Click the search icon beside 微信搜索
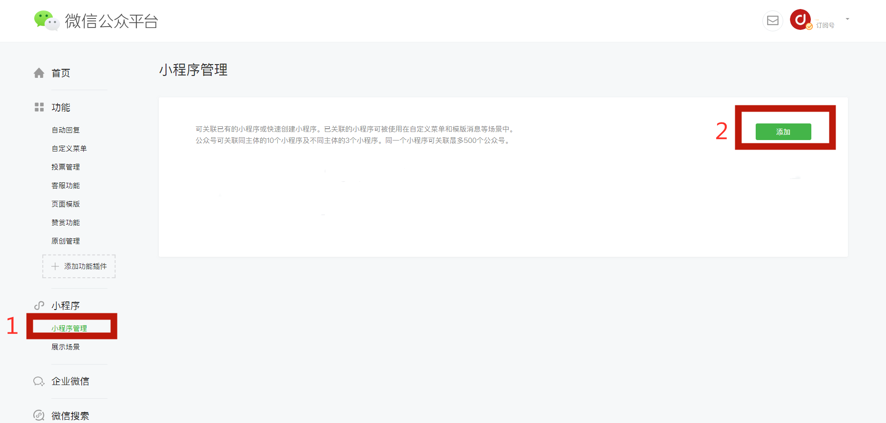 tap(39, 415)
